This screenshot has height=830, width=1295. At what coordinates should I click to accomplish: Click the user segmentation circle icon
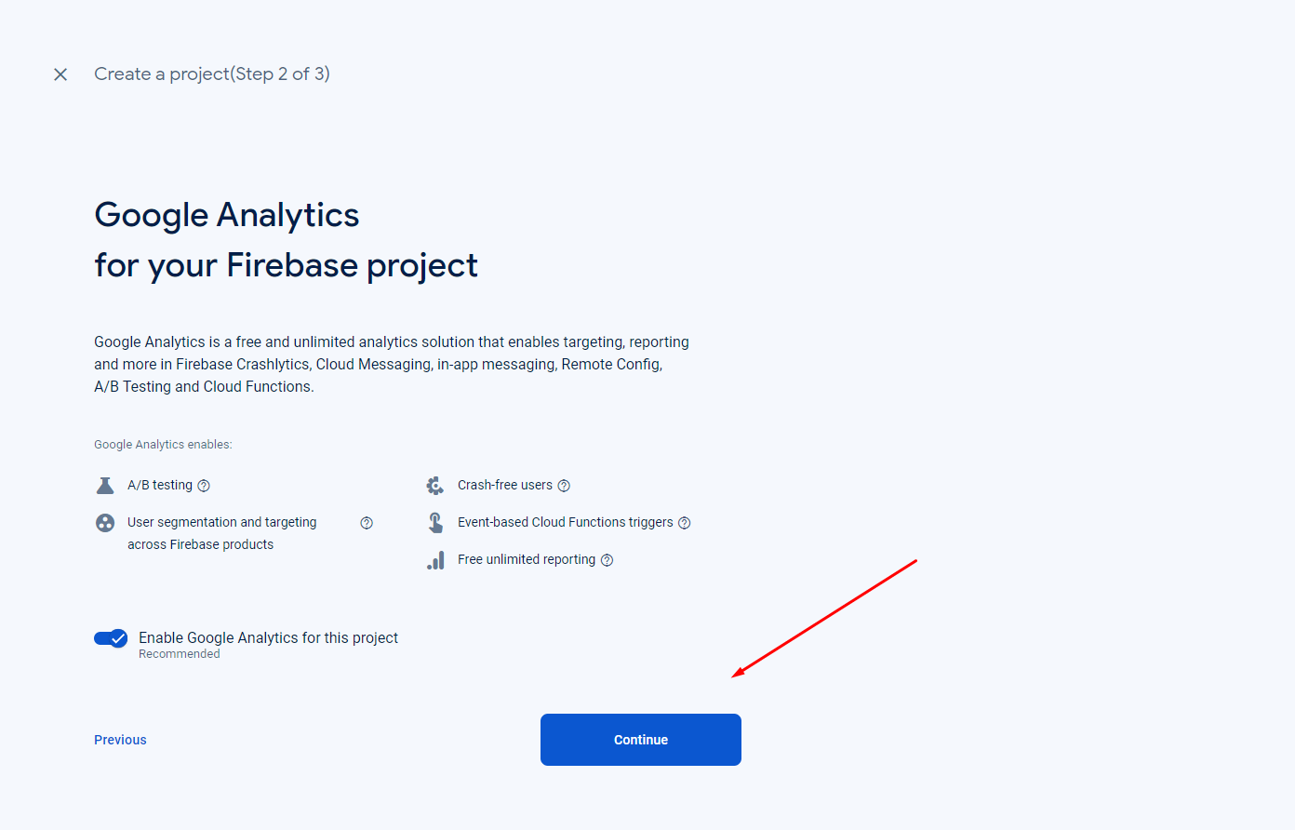pos(105,523)
